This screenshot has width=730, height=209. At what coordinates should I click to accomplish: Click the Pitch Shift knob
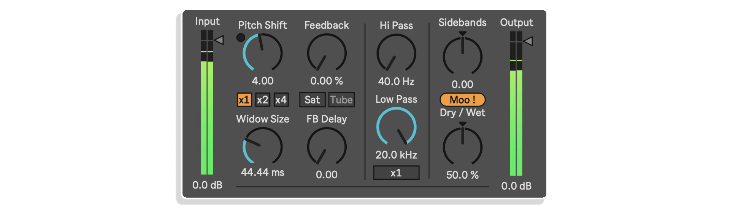(262, 53)
